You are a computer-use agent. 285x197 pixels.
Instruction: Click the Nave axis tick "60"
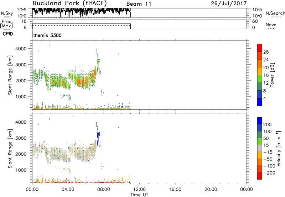pos(255,21)
